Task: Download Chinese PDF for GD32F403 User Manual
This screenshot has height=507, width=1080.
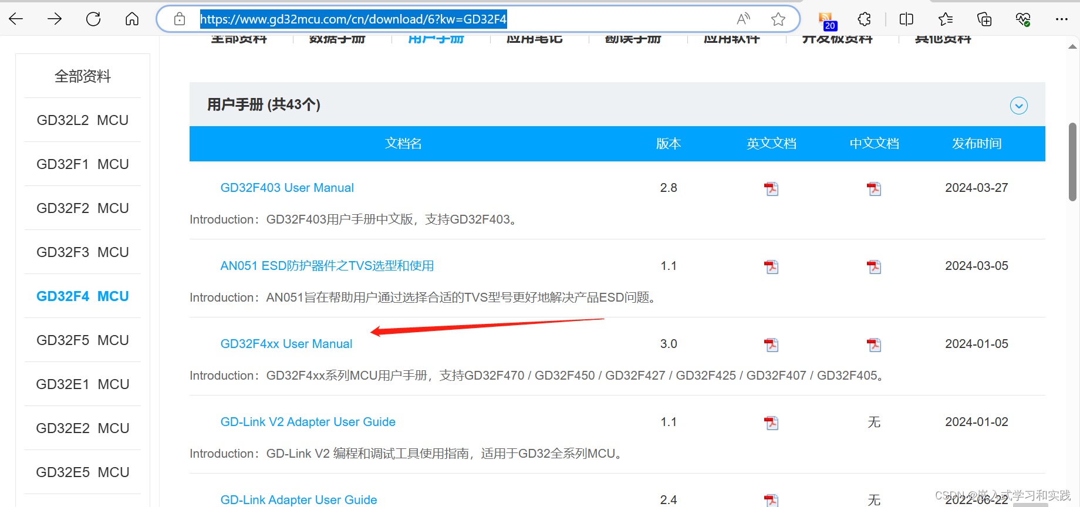Action: [874, 188]
